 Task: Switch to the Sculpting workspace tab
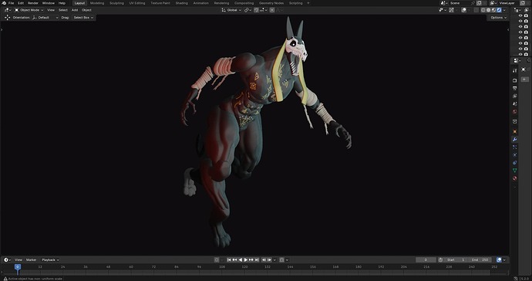click(x=116, y=3)
